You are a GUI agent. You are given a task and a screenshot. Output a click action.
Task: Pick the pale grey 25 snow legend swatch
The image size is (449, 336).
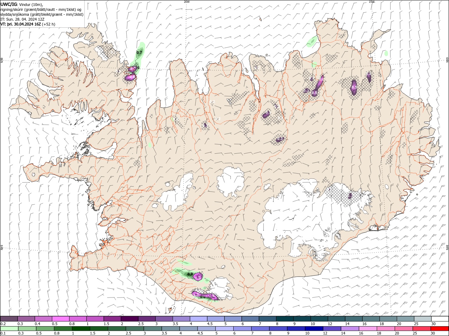point(423,319)
